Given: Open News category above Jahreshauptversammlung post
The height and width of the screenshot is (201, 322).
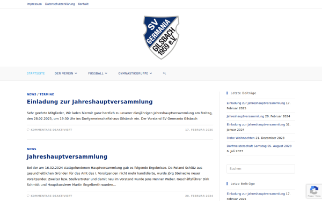Looking at the screenshot, I should pyautogui.click(x=32, y=149).
